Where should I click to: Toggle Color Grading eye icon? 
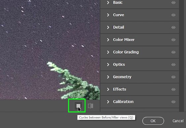pos(173,52)
